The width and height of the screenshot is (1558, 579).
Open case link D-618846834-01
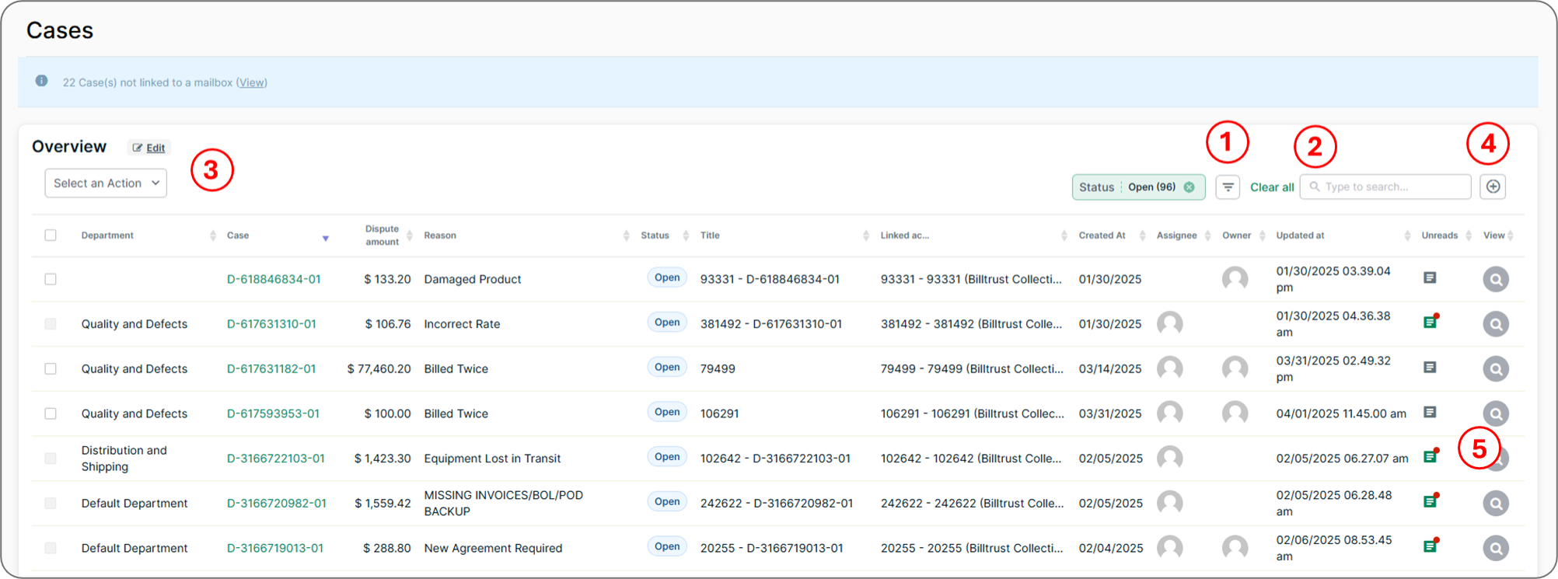274,279
